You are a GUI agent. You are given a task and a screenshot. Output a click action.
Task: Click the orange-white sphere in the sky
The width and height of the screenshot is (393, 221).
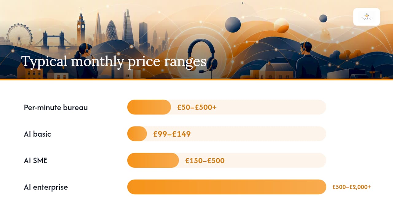coord(281,25)
